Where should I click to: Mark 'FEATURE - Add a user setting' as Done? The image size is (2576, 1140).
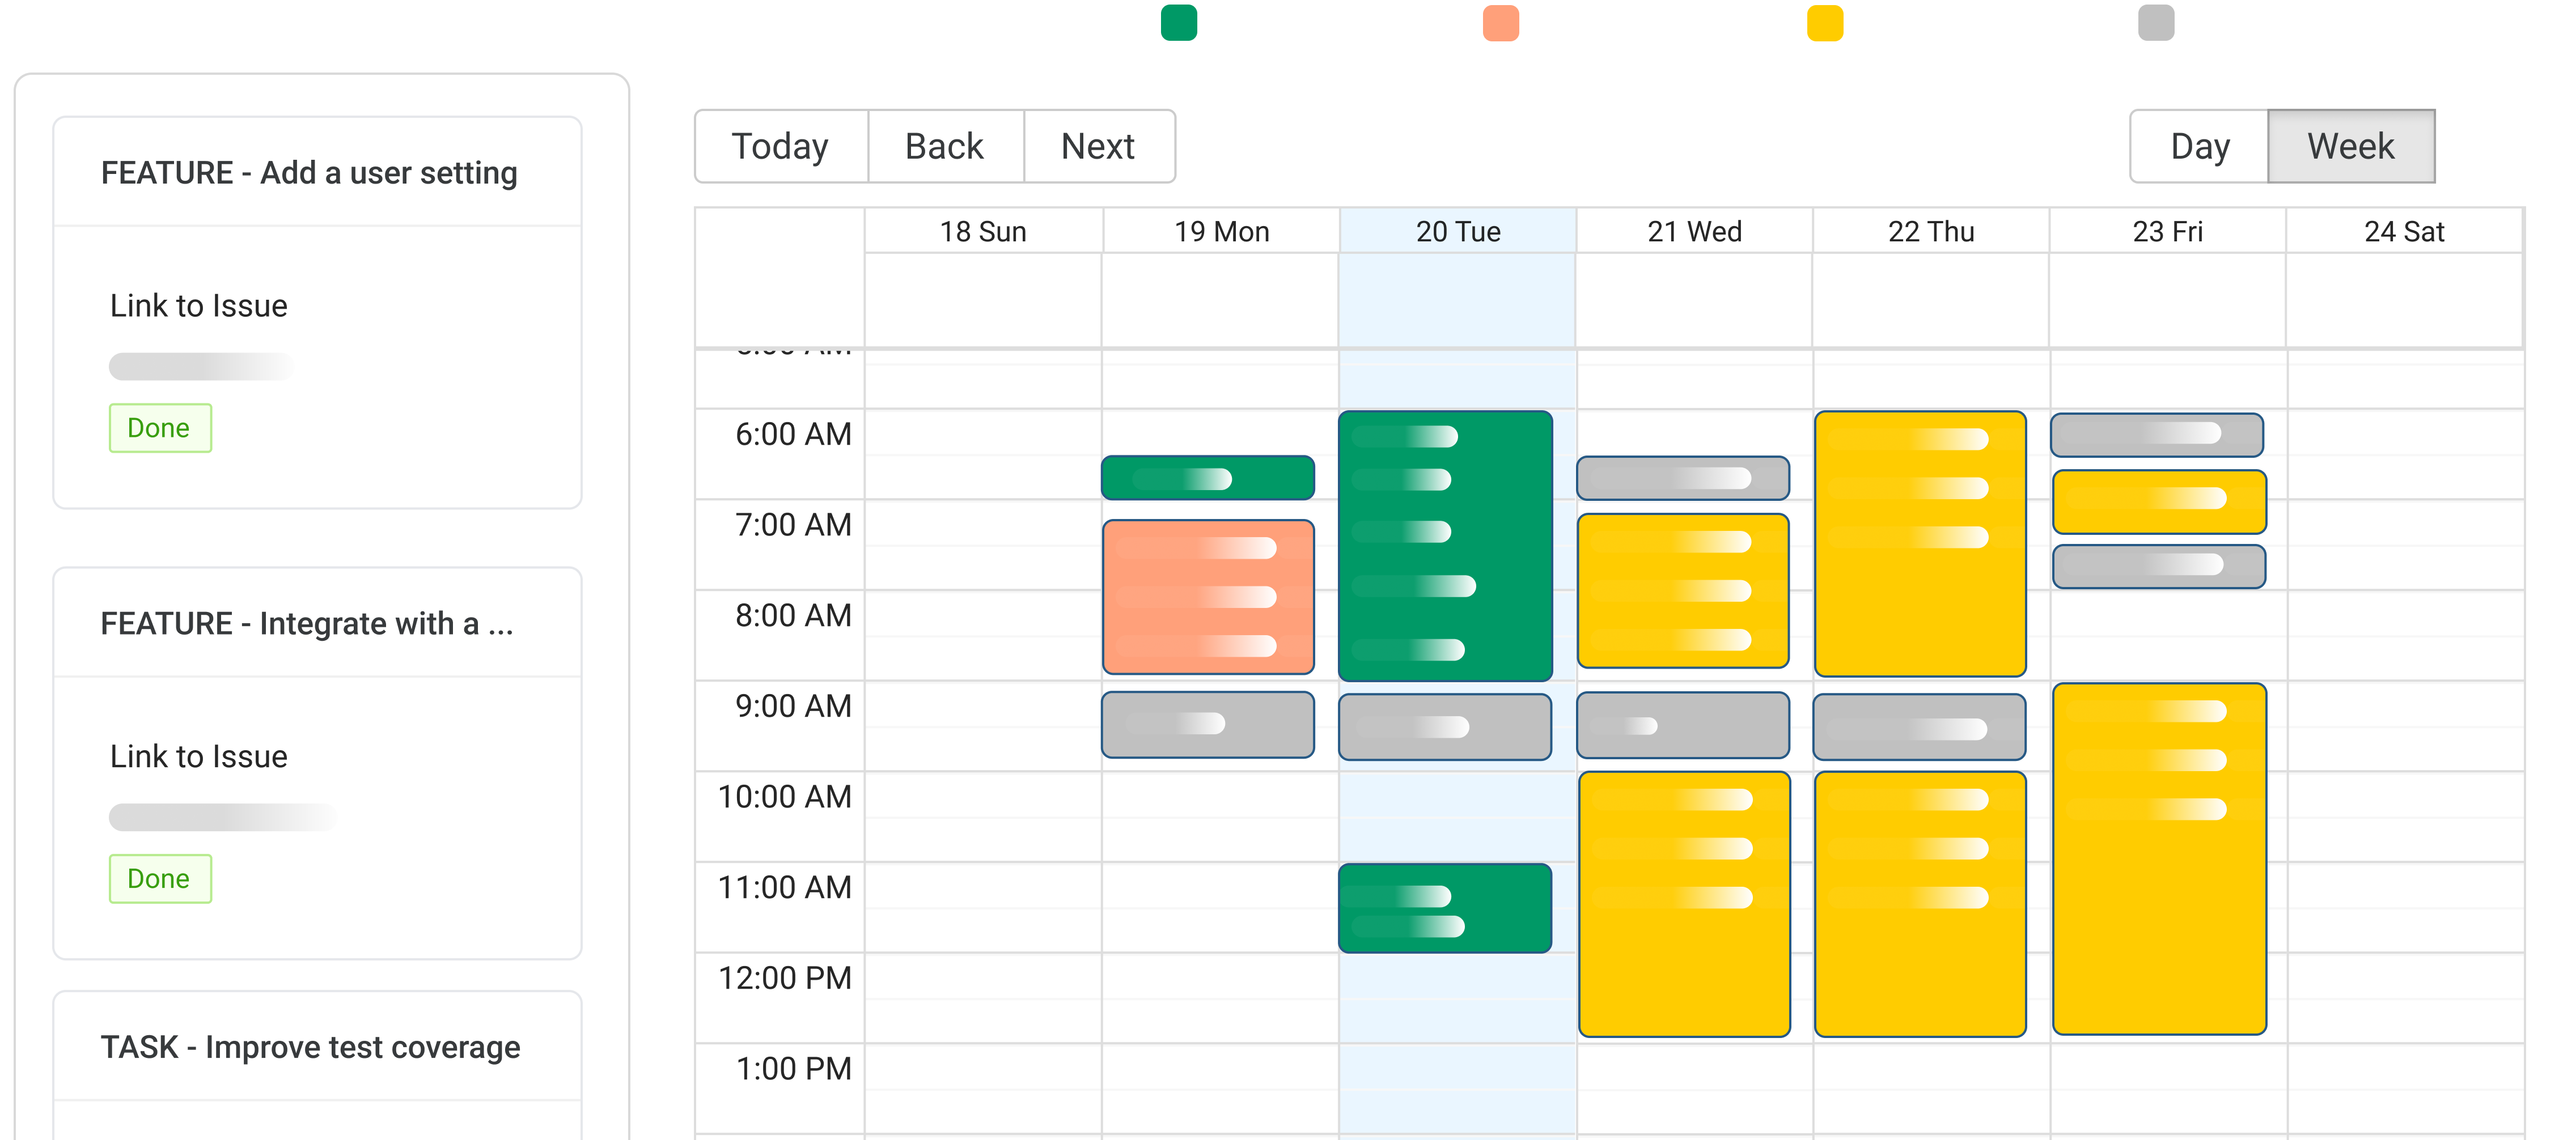point(160,428)
